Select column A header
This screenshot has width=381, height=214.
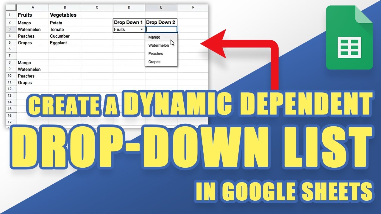[x=33, y=7]
